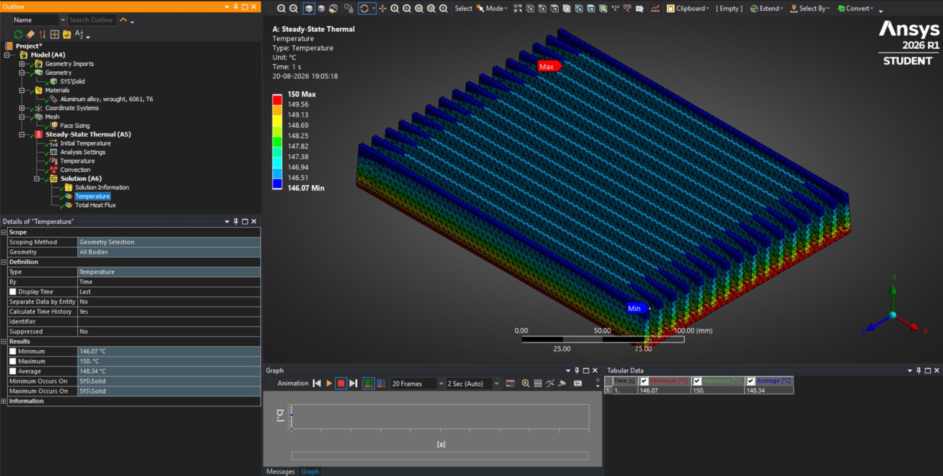
Task: Click the blue legend color band at bottom
Action: click(277, 184)
